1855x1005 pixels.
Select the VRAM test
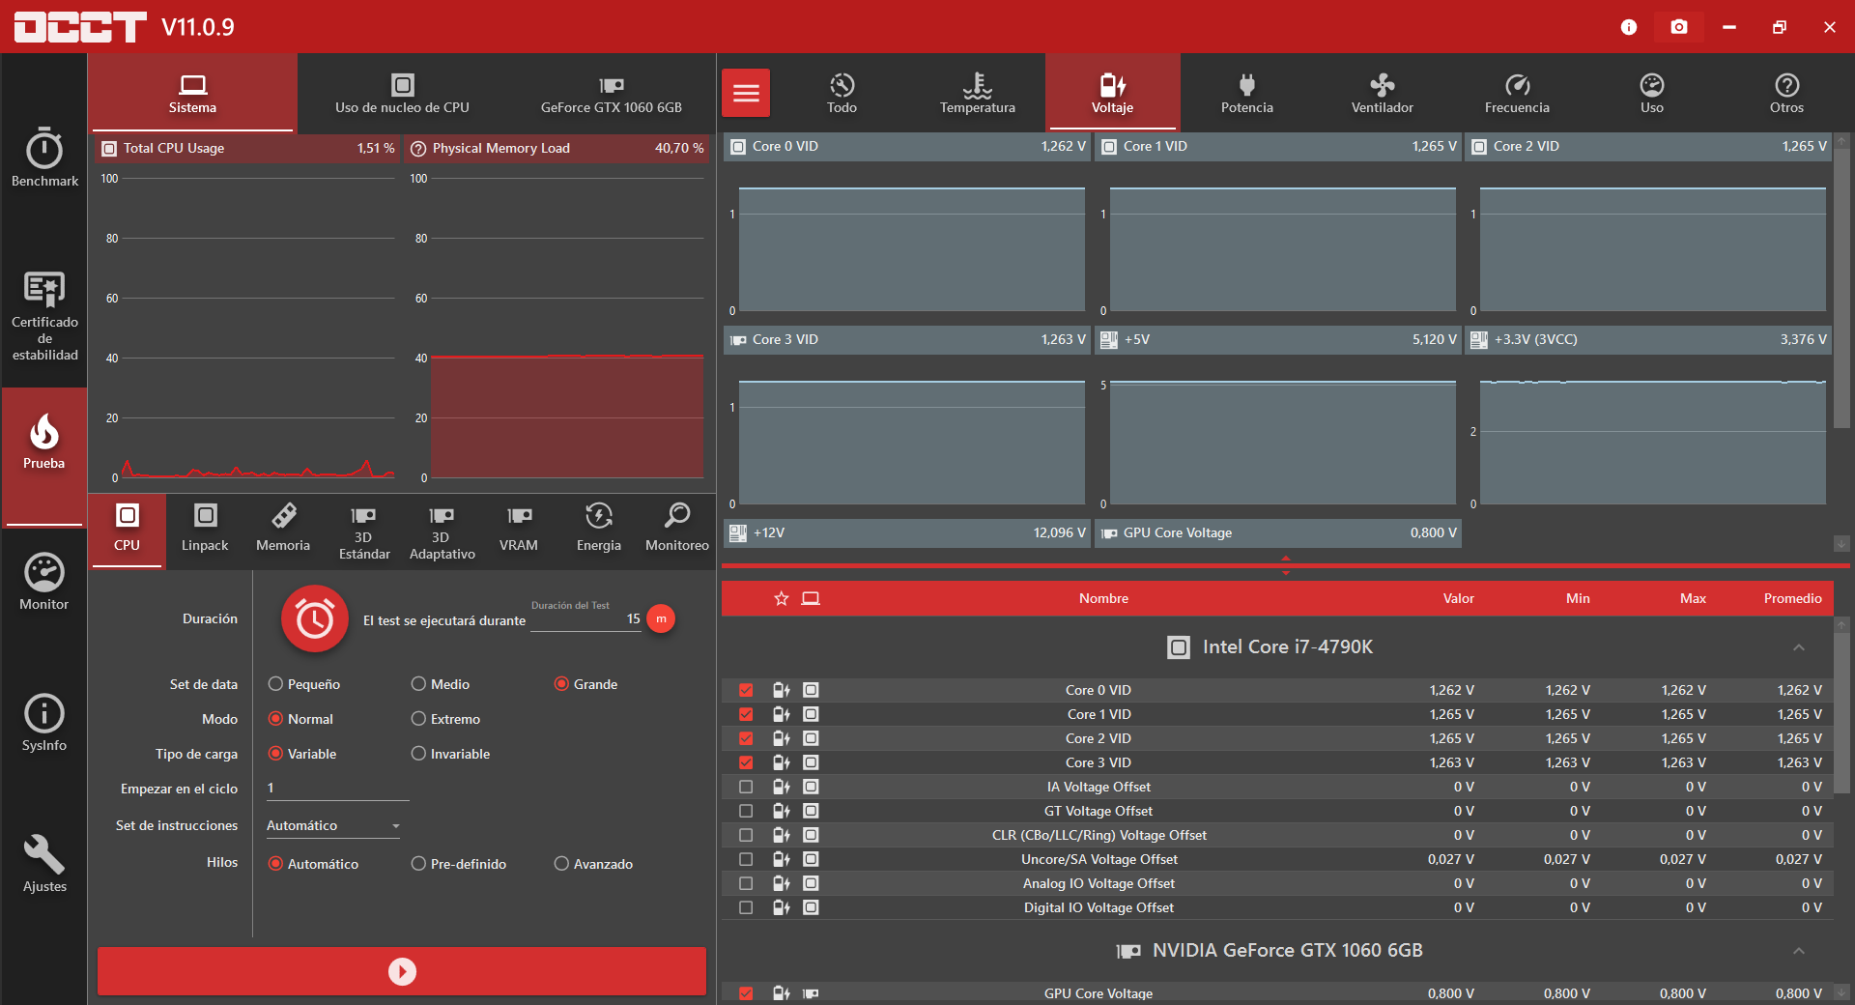click(x=519, y=529)
